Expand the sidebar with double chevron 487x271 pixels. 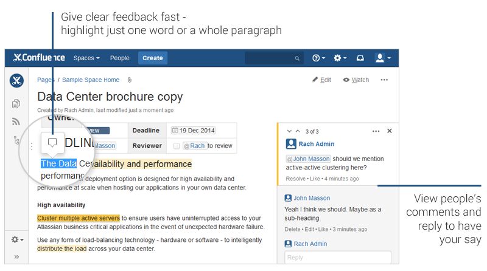(x=16, y=257)
